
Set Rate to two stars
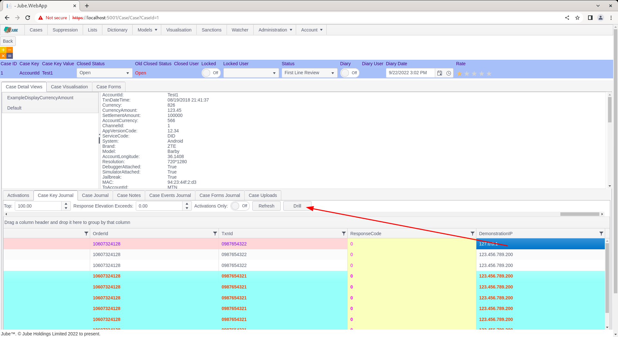pyautogui.click(x=467, y=74)
